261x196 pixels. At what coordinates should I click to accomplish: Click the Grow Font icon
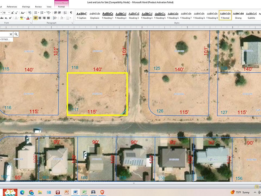(x=13, y=13)
